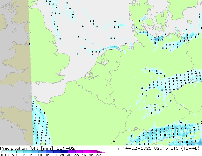Select the 30–35 mm purple legend swatch
The width and height of the screenshot is (202, 156).
click(71, 152)
